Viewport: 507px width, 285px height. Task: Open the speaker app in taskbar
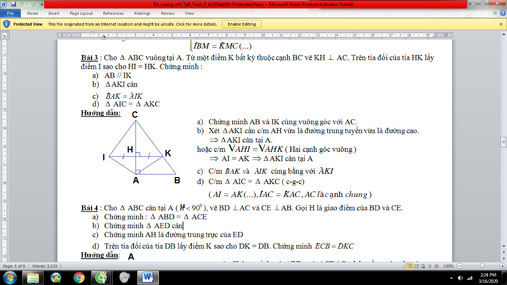pos(124,278)
